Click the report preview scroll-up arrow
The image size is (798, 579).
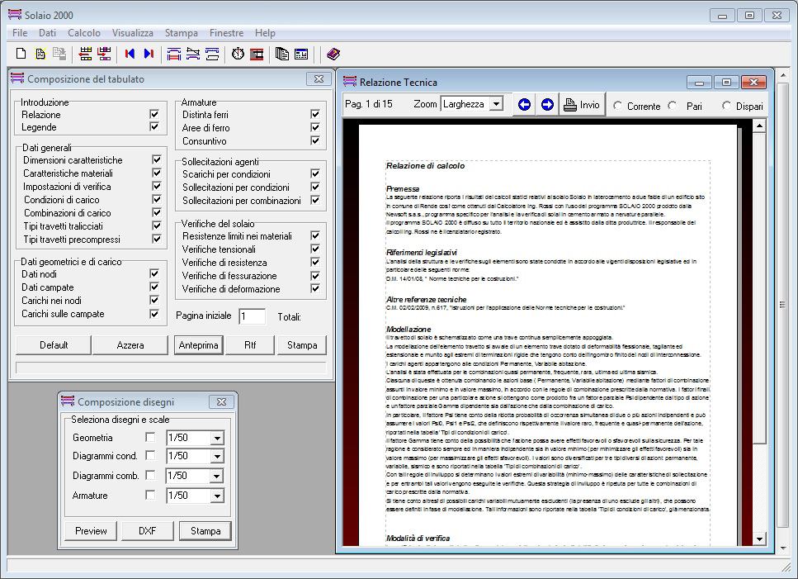(x=759, y=126)
